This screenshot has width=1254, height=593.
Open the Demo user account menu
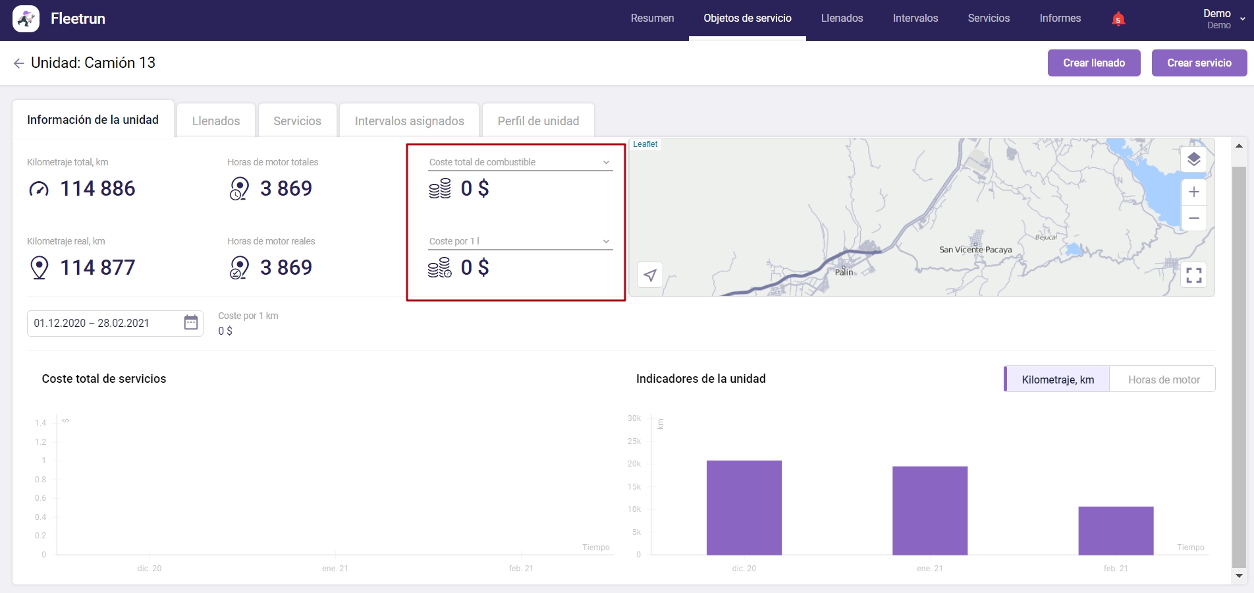pyautogui.click(x=1223, y=18)
